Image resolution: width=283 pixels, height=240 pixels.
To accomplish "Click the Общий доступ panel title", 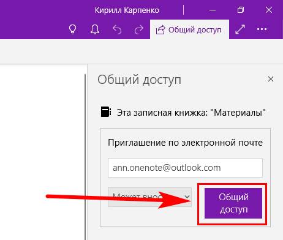I will 139,80.
